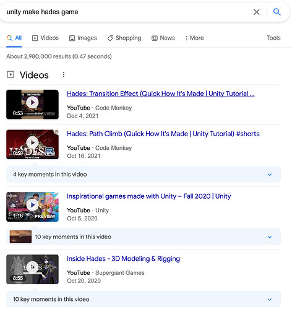This screenshot has width=292, height=309.
Task: Open Videos section three-dot options
Action: (64, 74)
